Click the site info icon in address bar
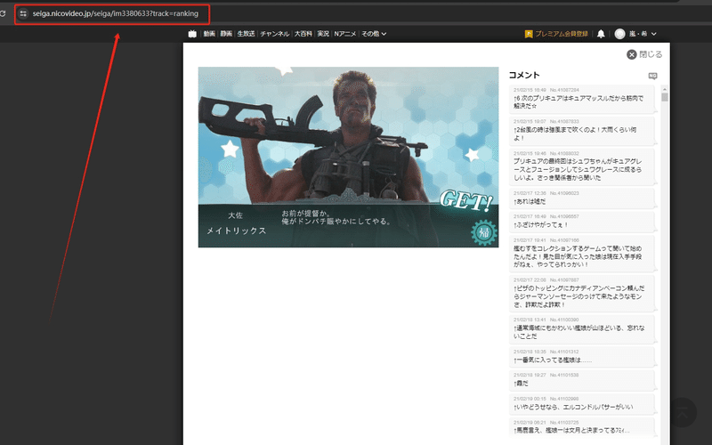This screenshot has height=445, width=712. pyautogui.click(x=23, y=13)
